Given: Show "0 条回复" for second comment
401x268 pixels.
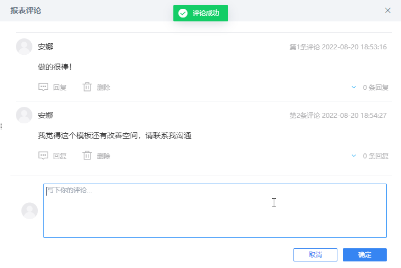Looking at the screenshot, I should coord(376,156).
